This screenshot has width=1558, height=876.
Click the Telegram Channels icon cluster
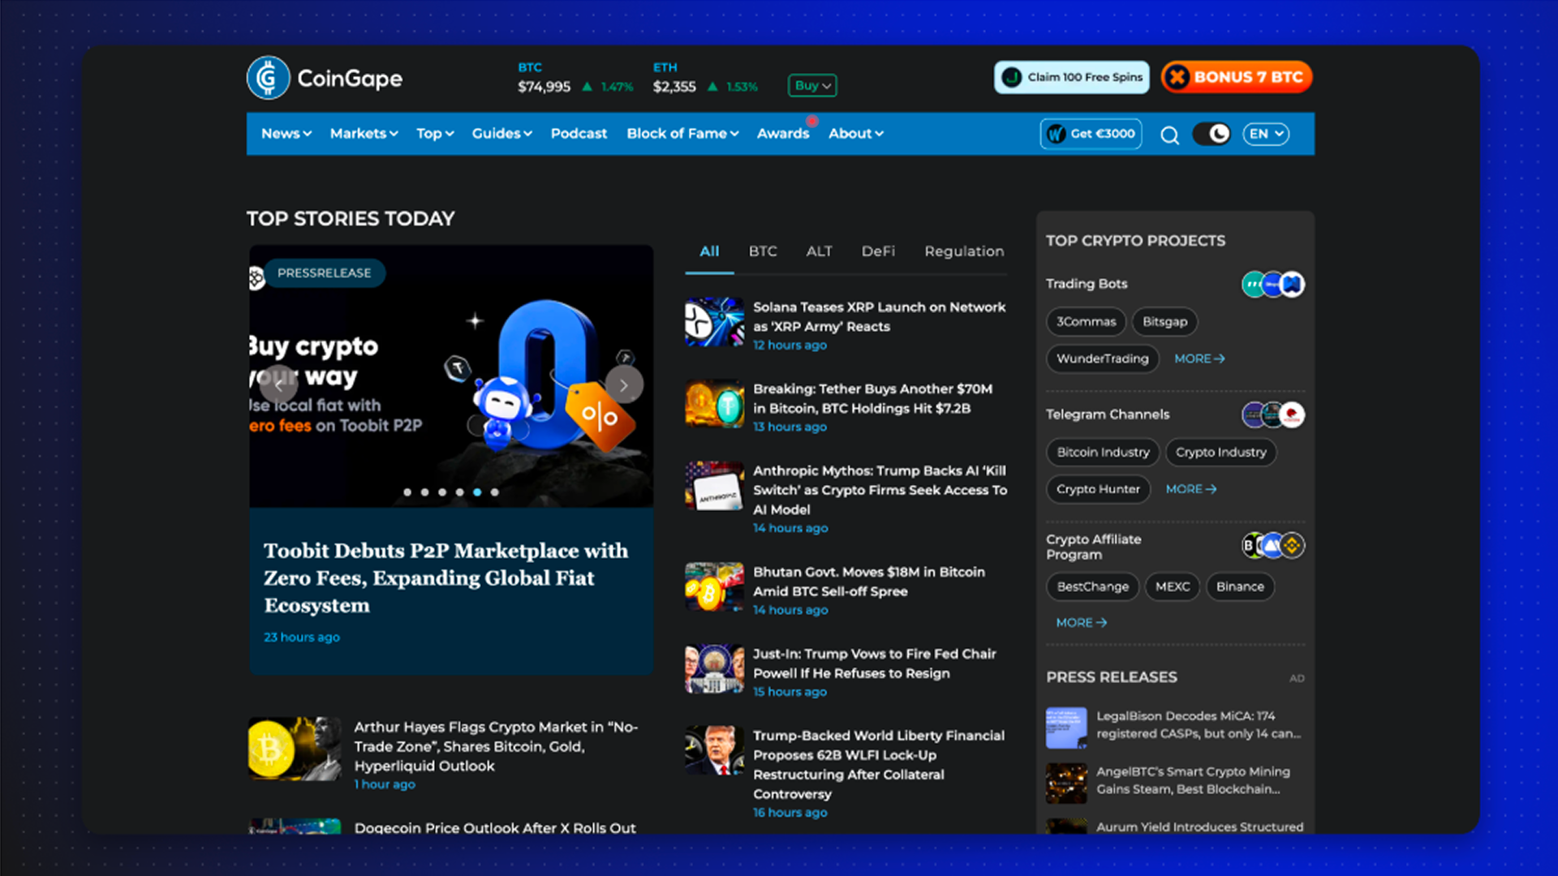1272,415
